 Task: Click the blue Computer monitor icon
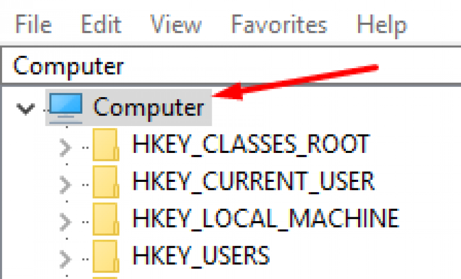65,108
